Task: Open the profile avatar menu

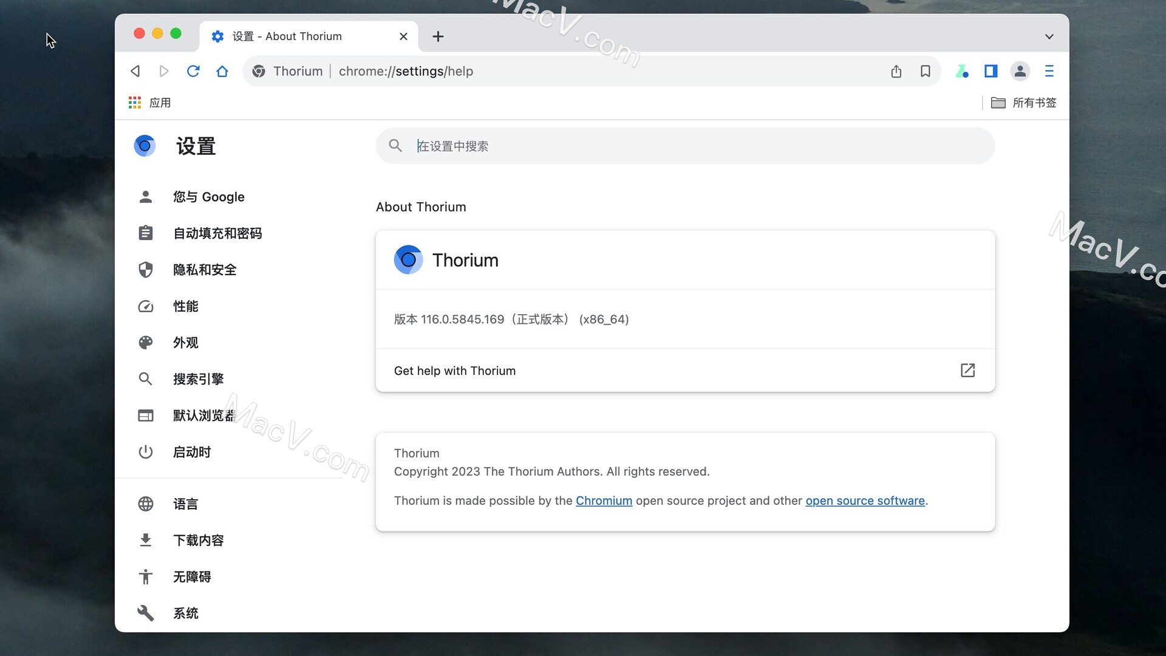Action: [x=1020, y=71]
